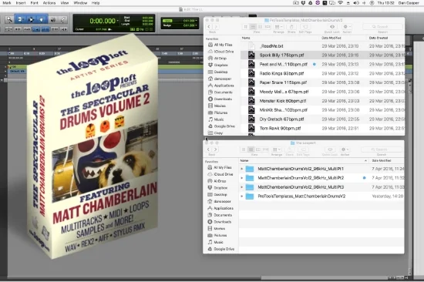Click the search field in top Finder window
Screen dimensions: 424x282
coord(382,27)
